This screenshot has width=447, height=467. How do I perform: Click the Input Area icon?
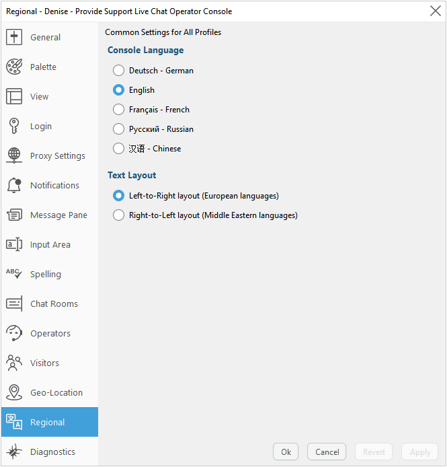click(x=14, y=244)
